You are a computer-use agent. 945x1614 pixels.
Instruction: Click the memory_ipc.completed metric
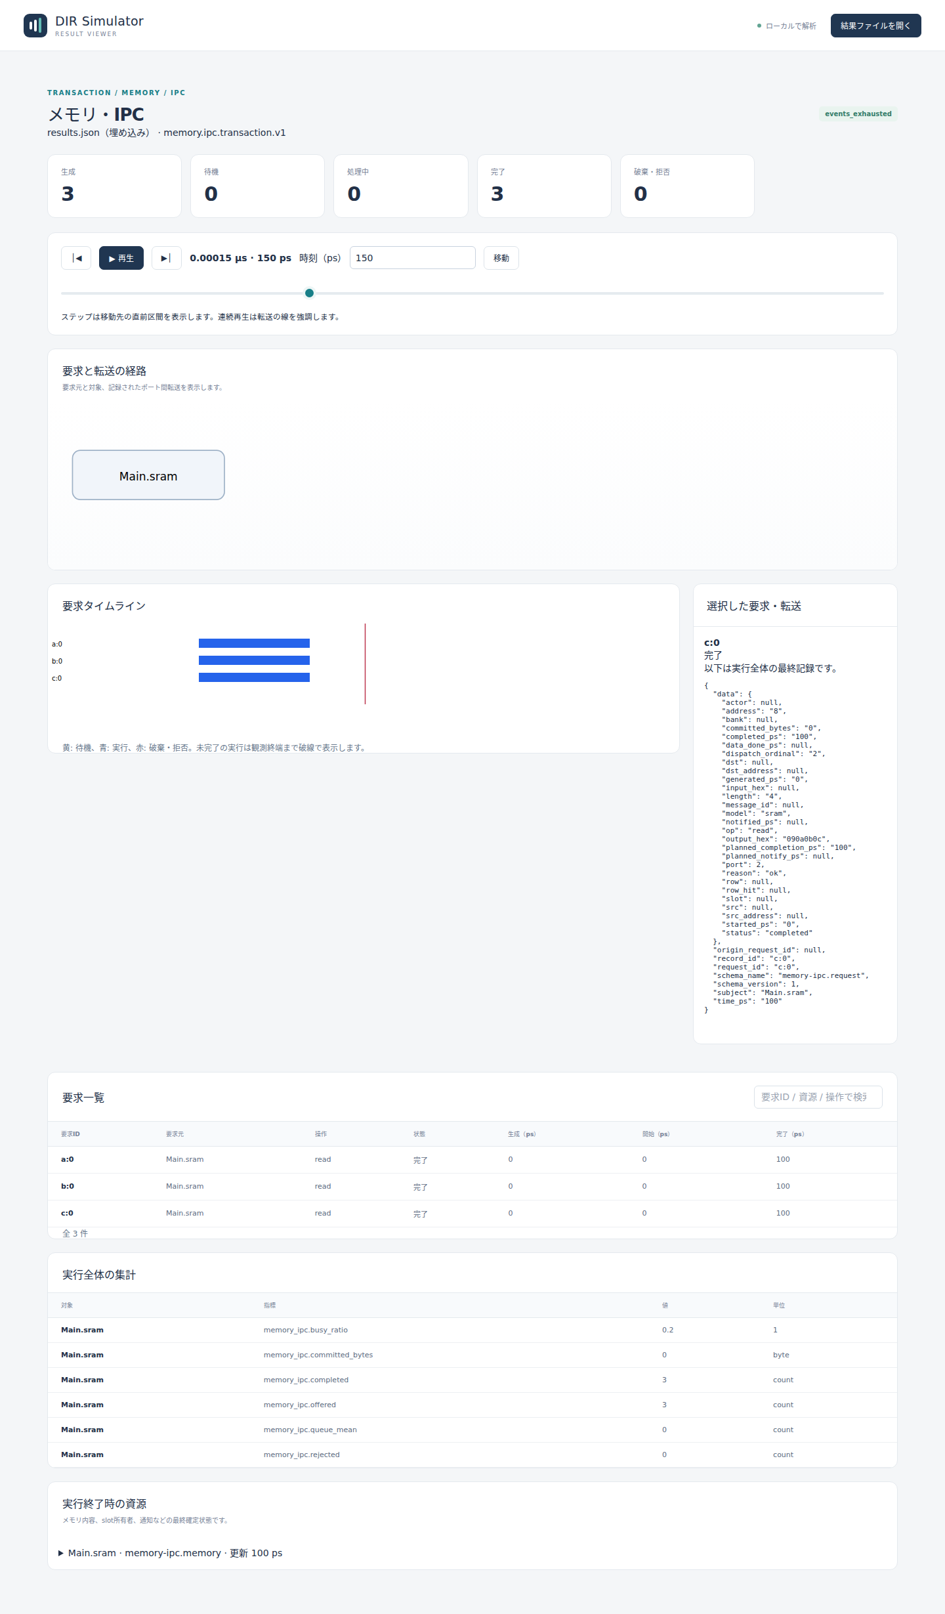tap(306, 1380)
